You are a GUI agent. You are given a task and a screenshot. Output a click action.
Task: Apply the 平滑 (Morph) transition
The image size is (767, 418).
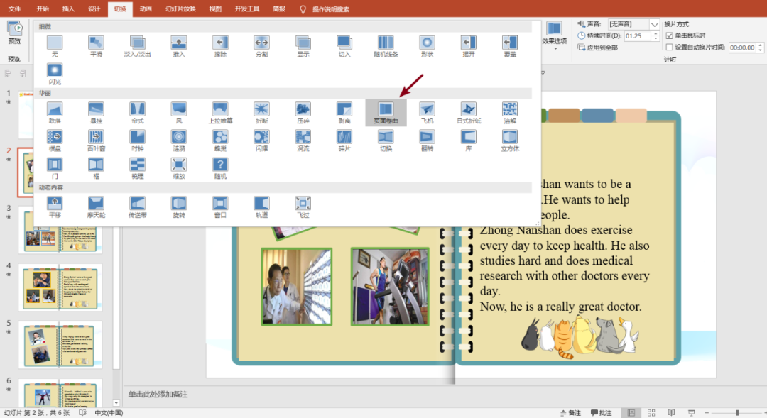click(96, 46)
